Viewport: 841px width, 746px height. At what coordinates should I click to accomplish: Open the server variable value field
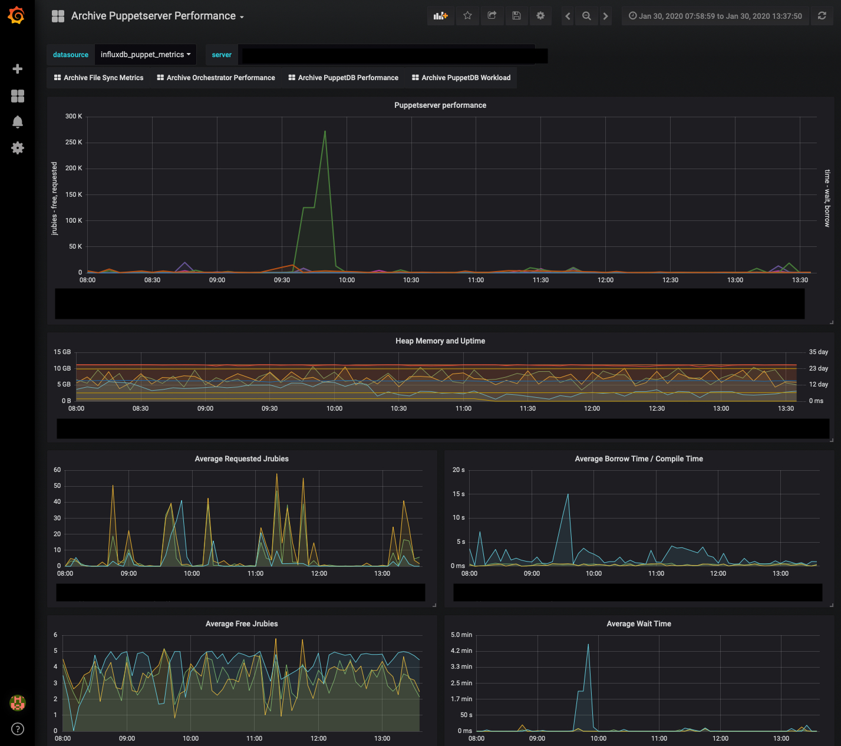tap(393, 55)
